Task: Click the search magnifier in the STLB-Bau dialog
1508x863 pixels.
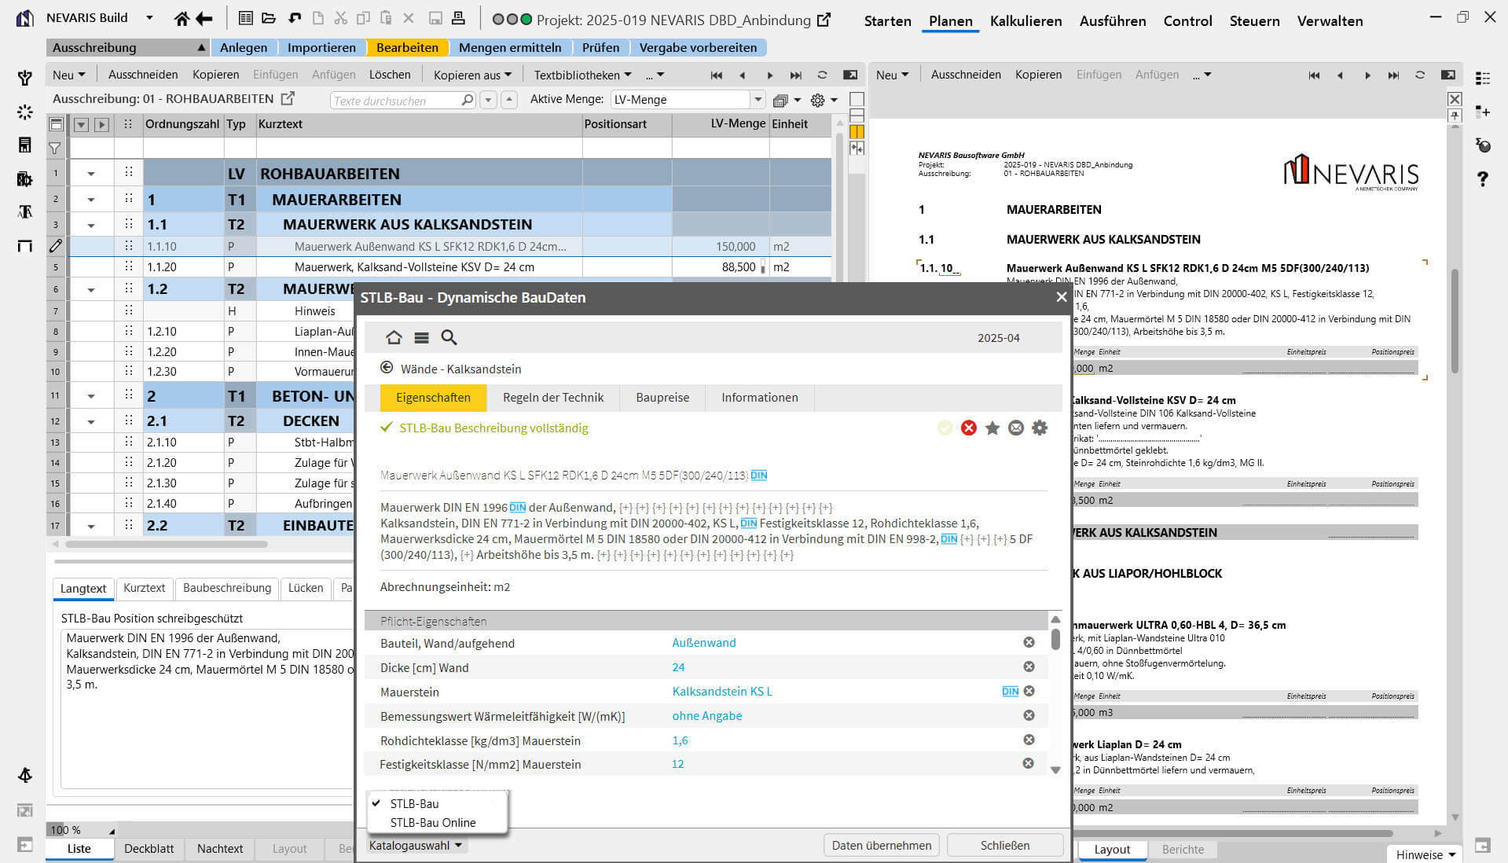Action: point(449,337)
